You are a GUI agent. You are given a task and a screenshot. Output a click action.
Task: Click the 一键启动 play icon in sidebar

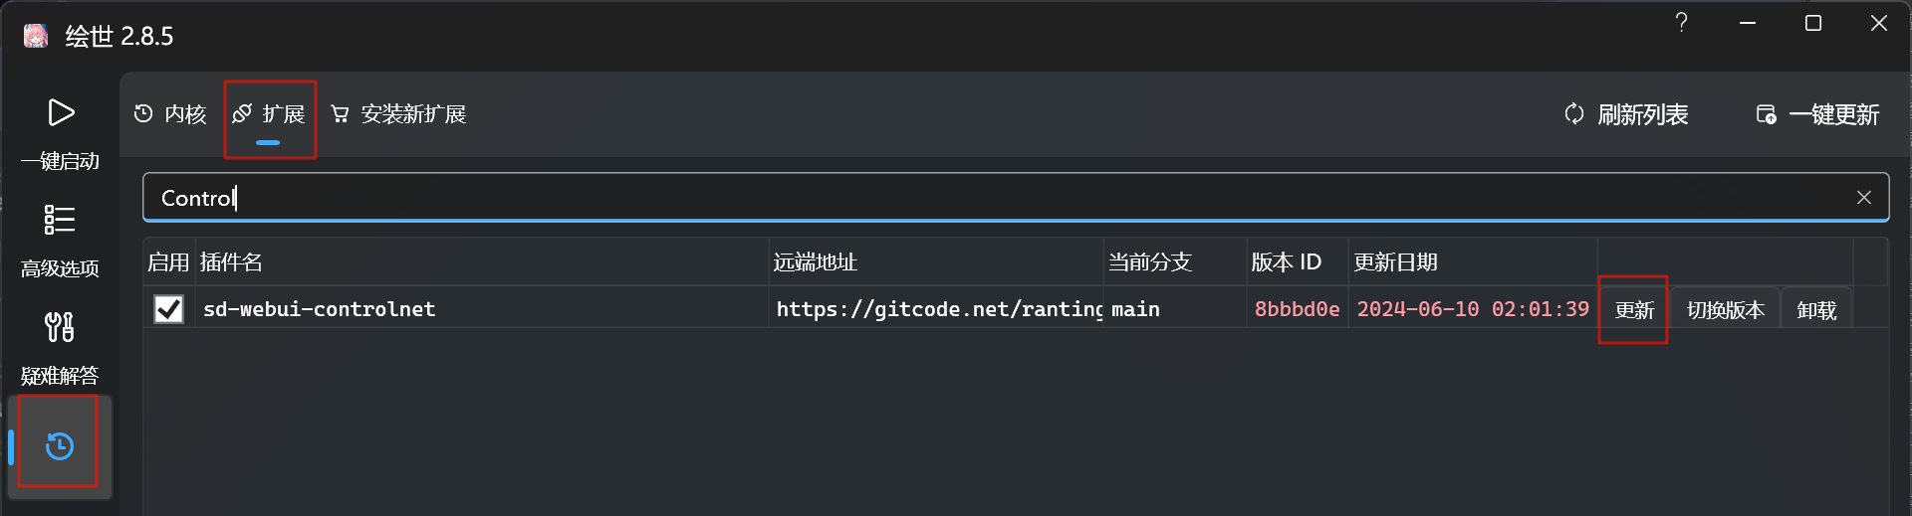(61, 112)
